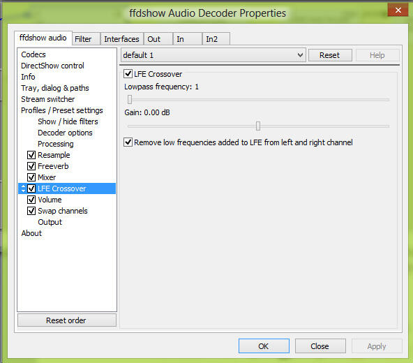Image resolution: width=413 pixels, height=363 pixels.
Task: Click the Close button
Action: coord(320,346)
